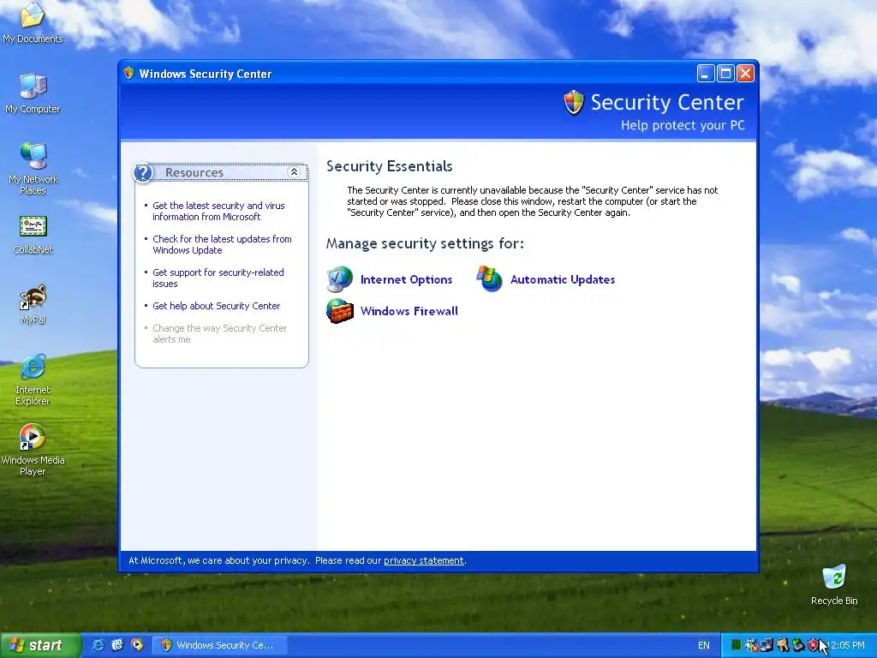Launch the MyPal desktop shortcut

pos(33,305)
